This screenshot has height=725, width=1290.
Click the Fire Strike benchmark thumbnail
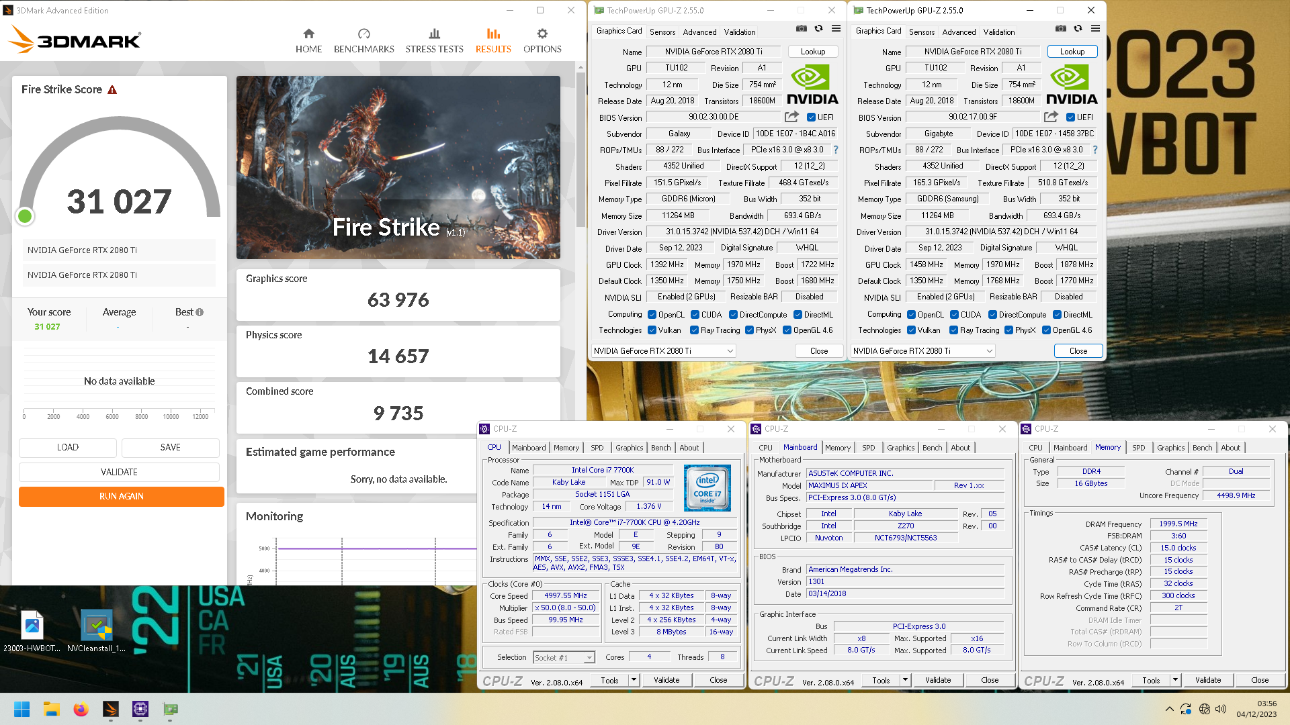point(398,167)
